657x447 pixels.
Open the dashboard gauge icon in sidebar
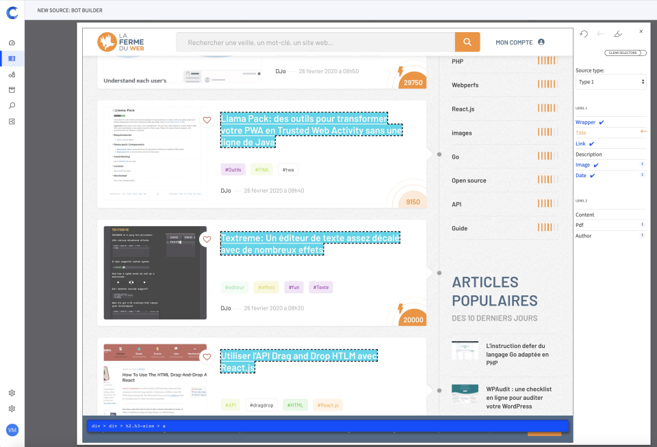pos(12,42)
